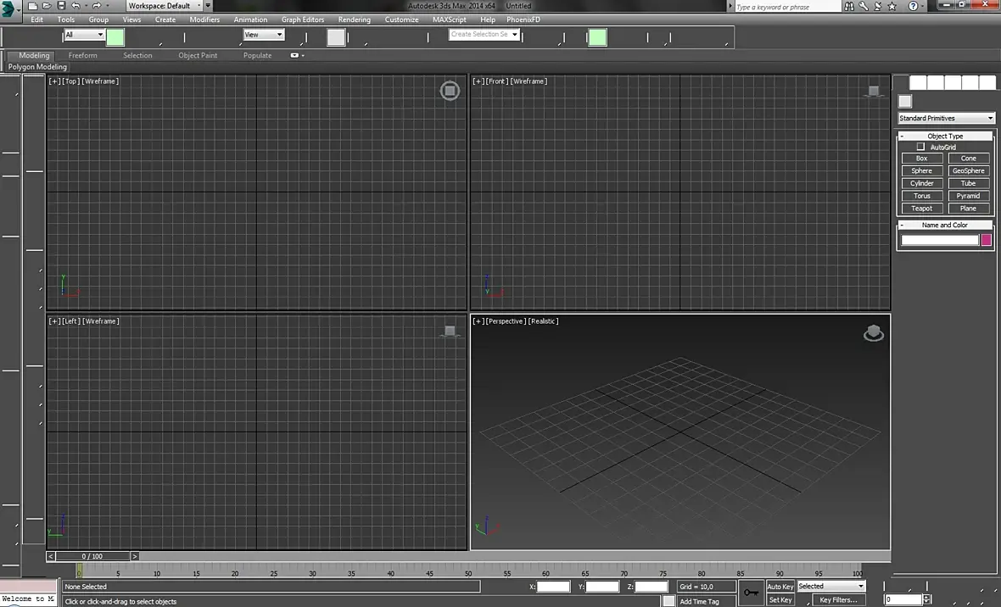This screenshot has width=1001, height=607.
Task: Toggle the small square left of Add Time Tag
Action: [668, 601]
